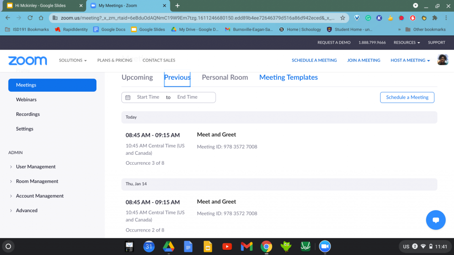Open the HOST A MEETING dropdown

coord(410,60)
